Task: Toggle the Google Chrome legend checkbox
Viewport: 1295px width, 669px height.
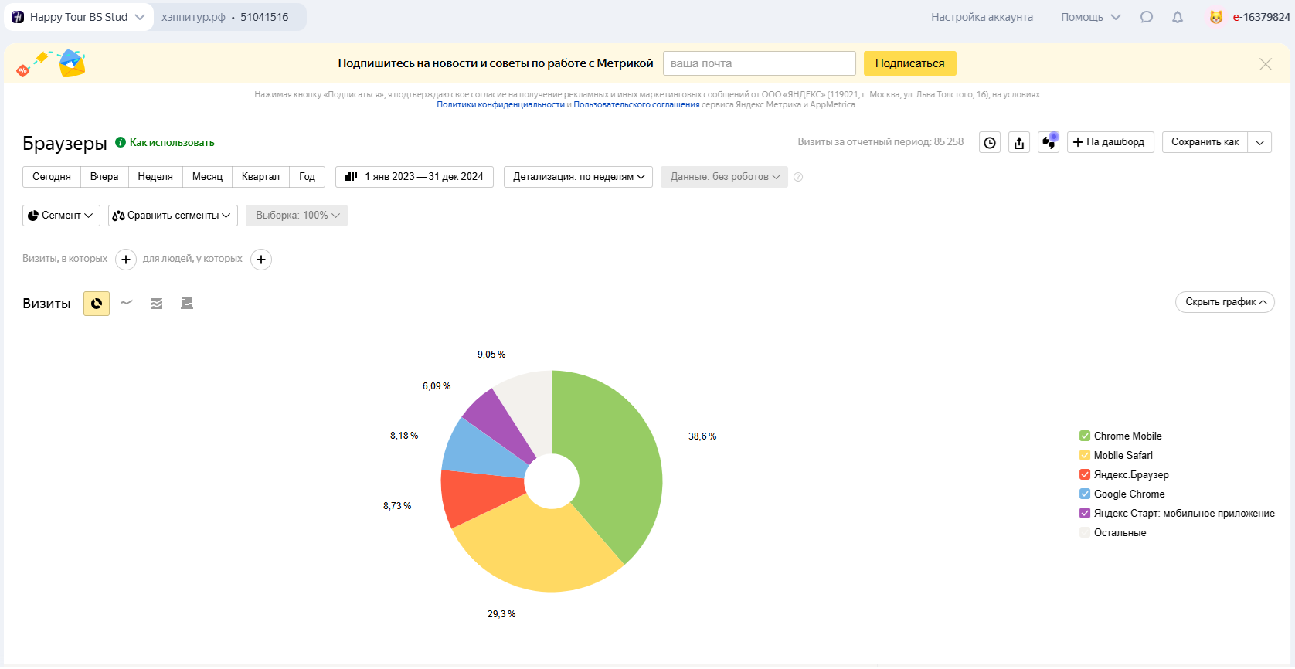Action: [1085, 494]
